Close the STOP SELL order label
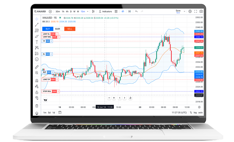Viewport: 234px width, 142px height. pos(58,91)
